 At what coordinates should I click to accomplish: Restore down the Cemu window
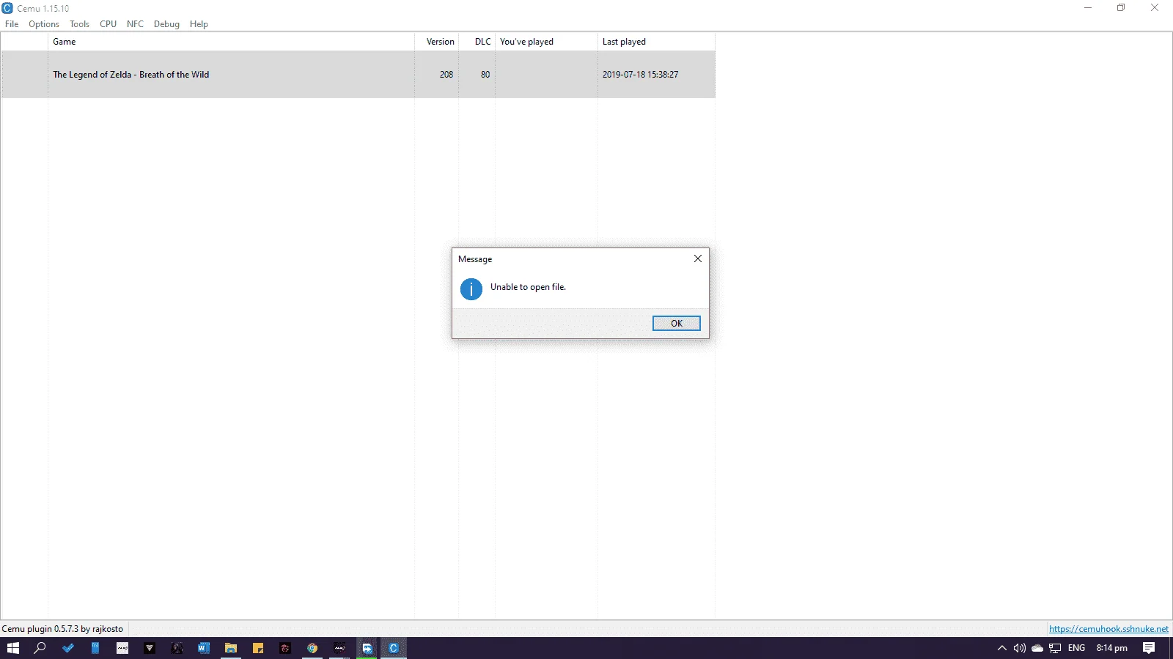coord(1121,8)
